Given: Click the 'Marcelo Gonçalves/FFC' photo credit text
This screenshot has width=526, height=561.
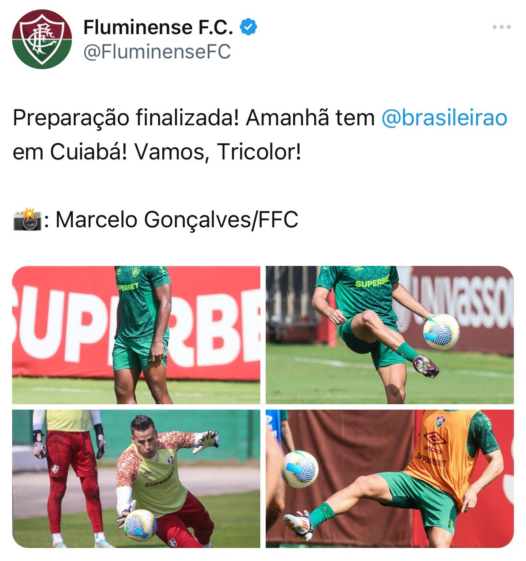Looking at the screenshot, I should pyautogui.click(x=177, y=220).
